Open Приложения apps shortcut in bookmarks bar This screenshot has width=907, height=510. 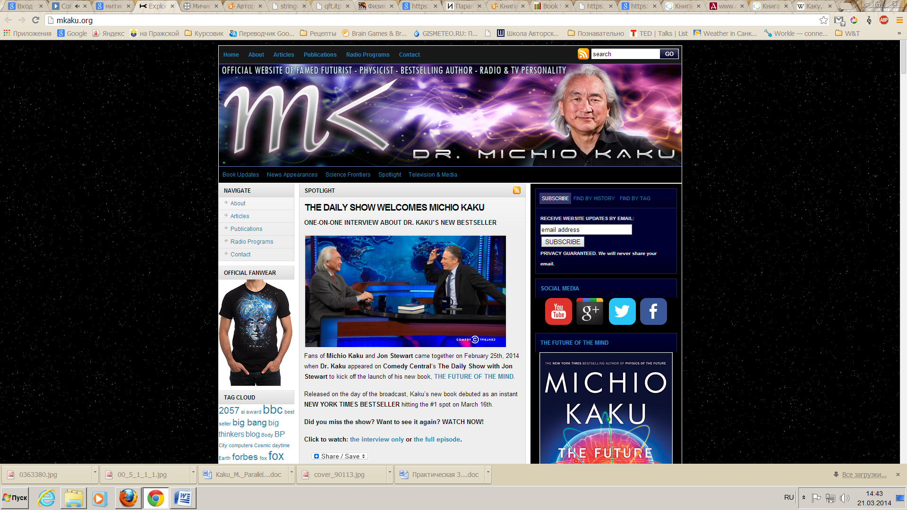[x=27, y=34]
